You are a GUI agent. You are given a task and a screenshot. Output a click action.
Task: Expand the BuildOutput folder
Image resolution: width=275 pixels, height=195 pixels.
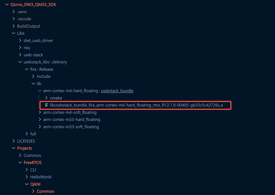point(28,26)
